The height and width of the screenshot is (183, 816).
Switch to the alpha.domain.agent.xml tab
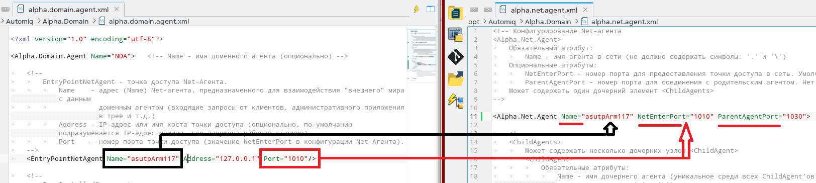click(x=68, y=9)
